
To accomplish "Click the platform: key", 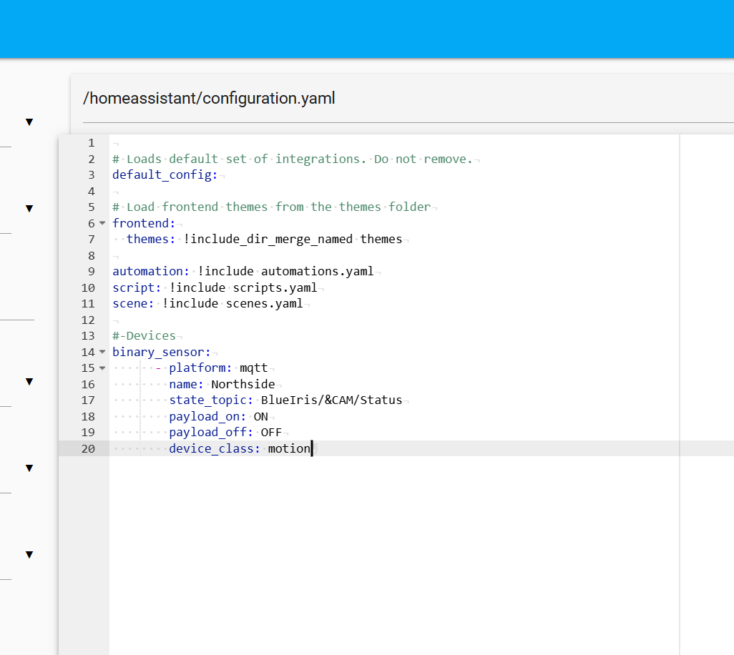I will 200,368.
